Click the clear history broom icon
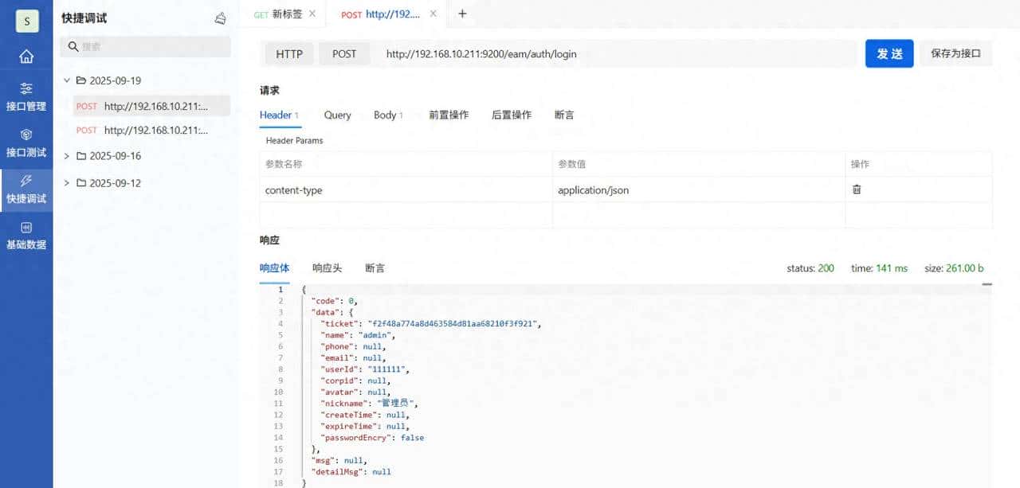The image size is (1020, 488). click(x=221, y=18)
